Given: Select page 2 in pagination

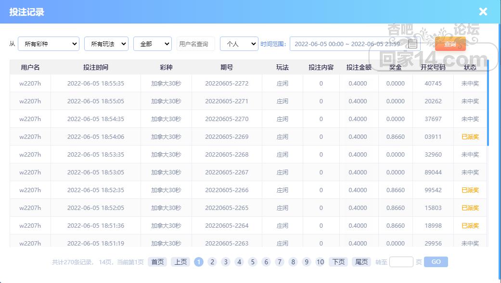Looking at the screenshot, I should [x=212, y=262].
